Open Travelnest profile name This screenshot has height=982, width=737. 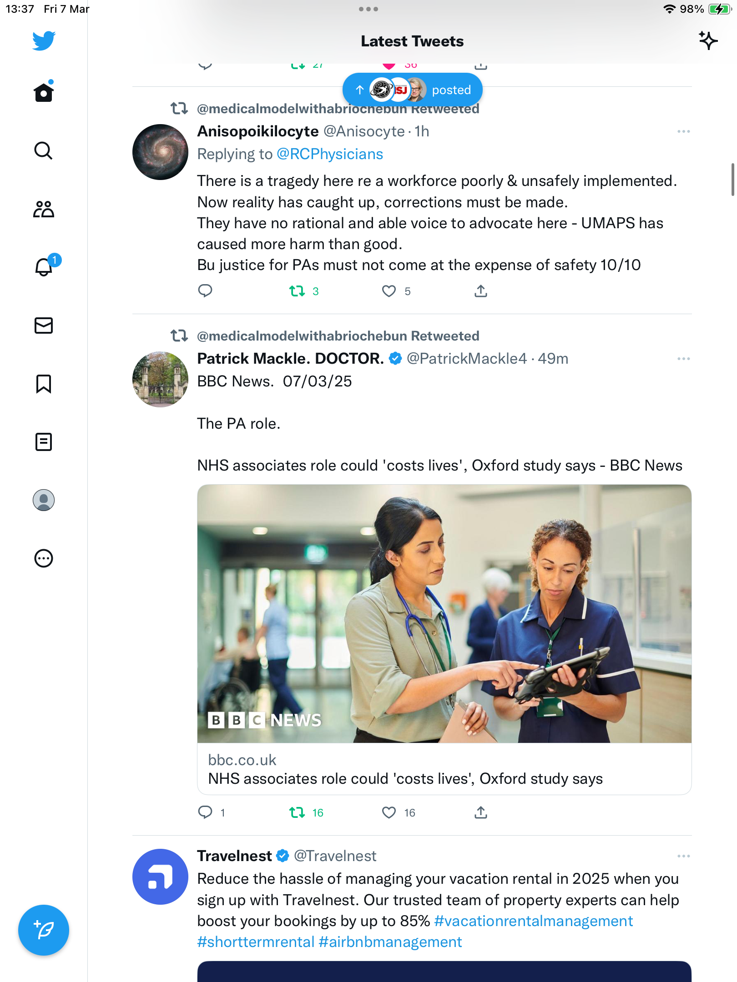234,856
